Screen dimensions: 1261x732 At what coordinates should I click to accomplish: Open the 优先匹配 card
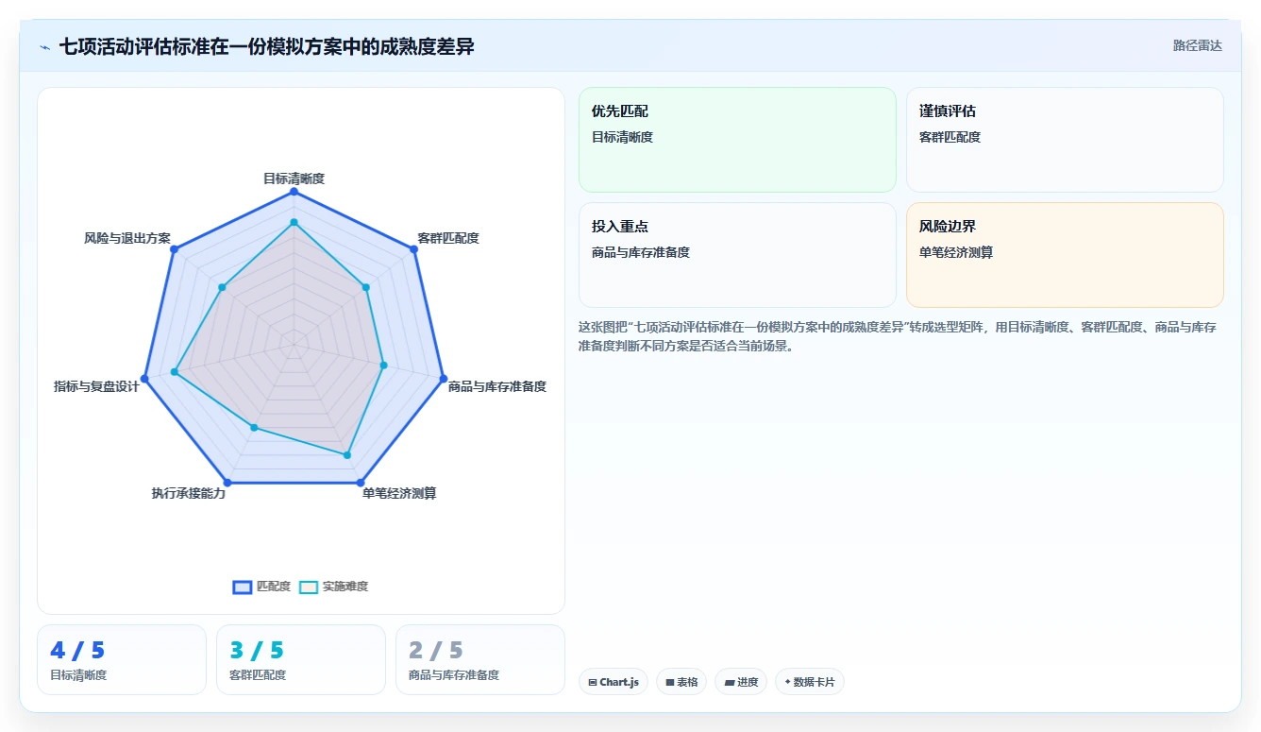737,140
